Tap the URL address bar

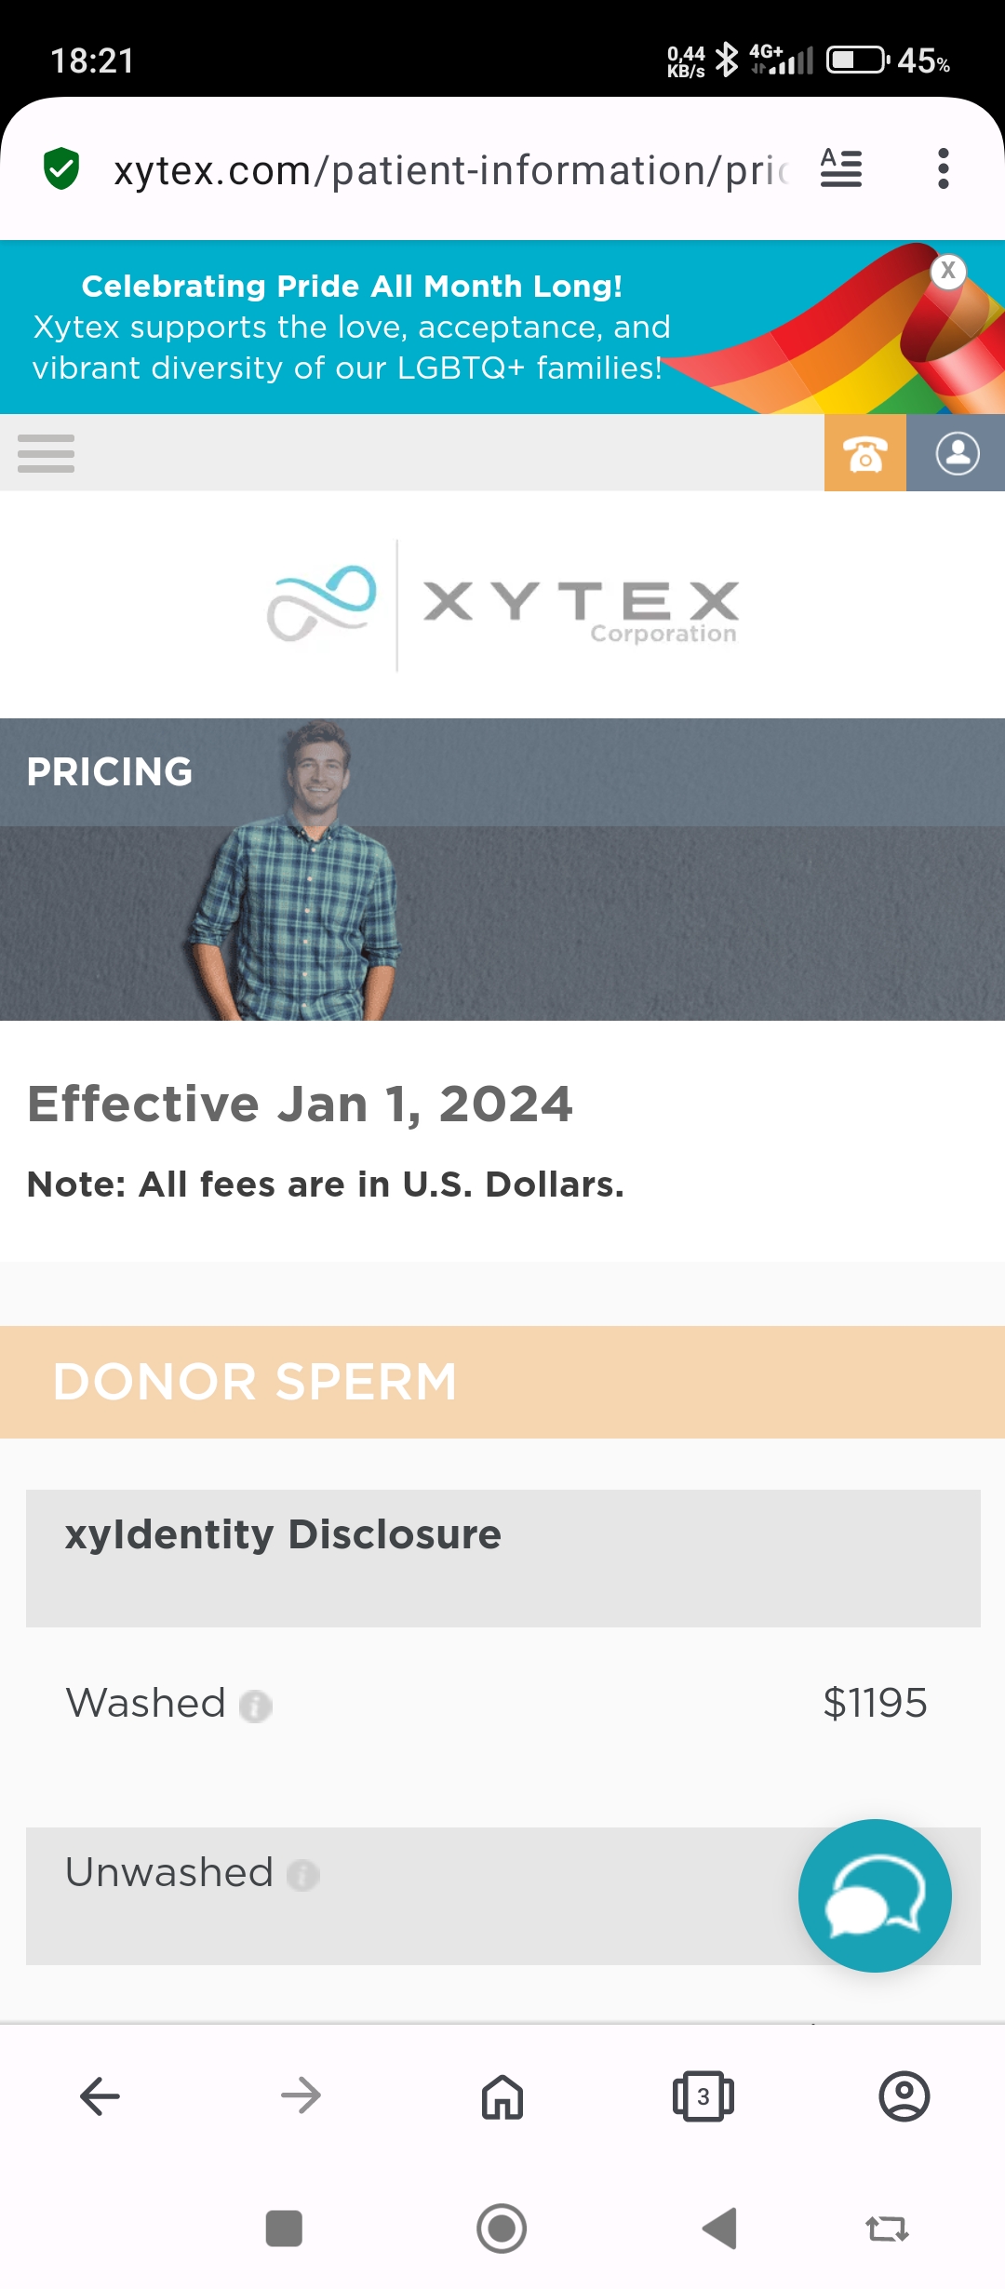click(x=451, y=170)
